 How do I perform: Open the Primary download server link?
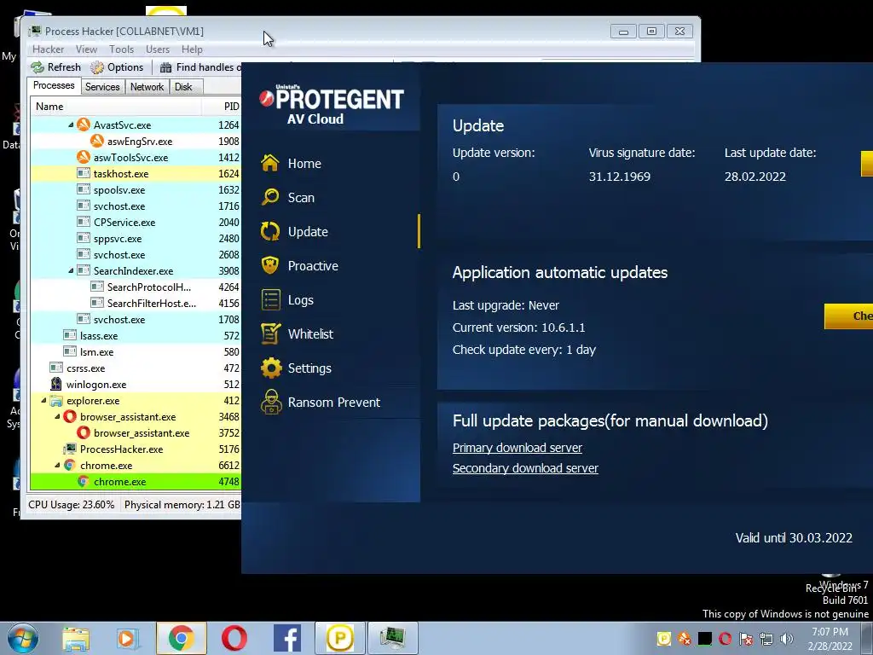coord(517,448)
